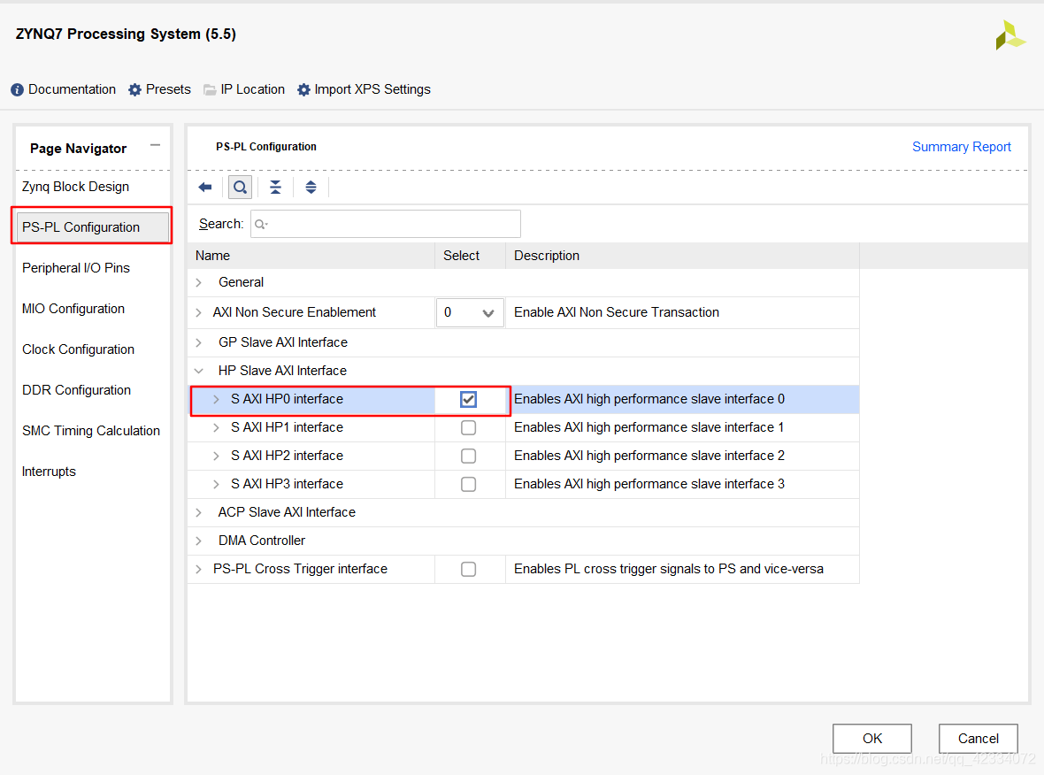This screenshot has height=775, width=1044.
Task: Collapse HP Slave AXI Interface row
Action: [199, 371]
